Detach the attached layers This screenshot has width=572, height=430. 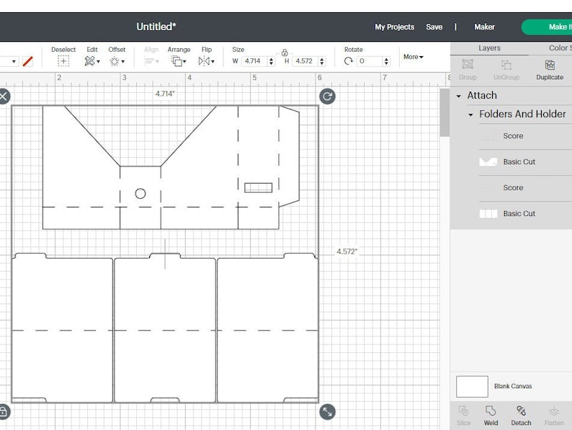click(521, 416)
